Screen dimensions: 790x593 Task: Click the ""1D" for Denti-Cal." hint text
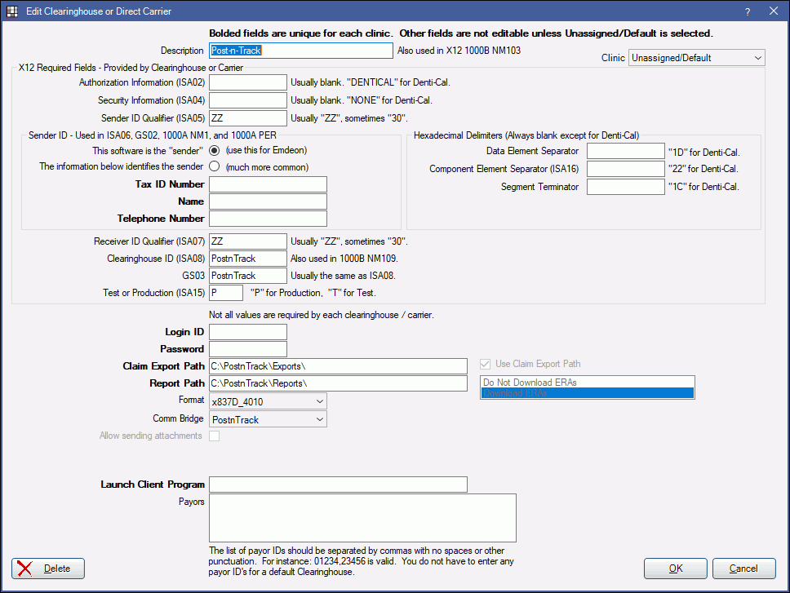[703, 152]
